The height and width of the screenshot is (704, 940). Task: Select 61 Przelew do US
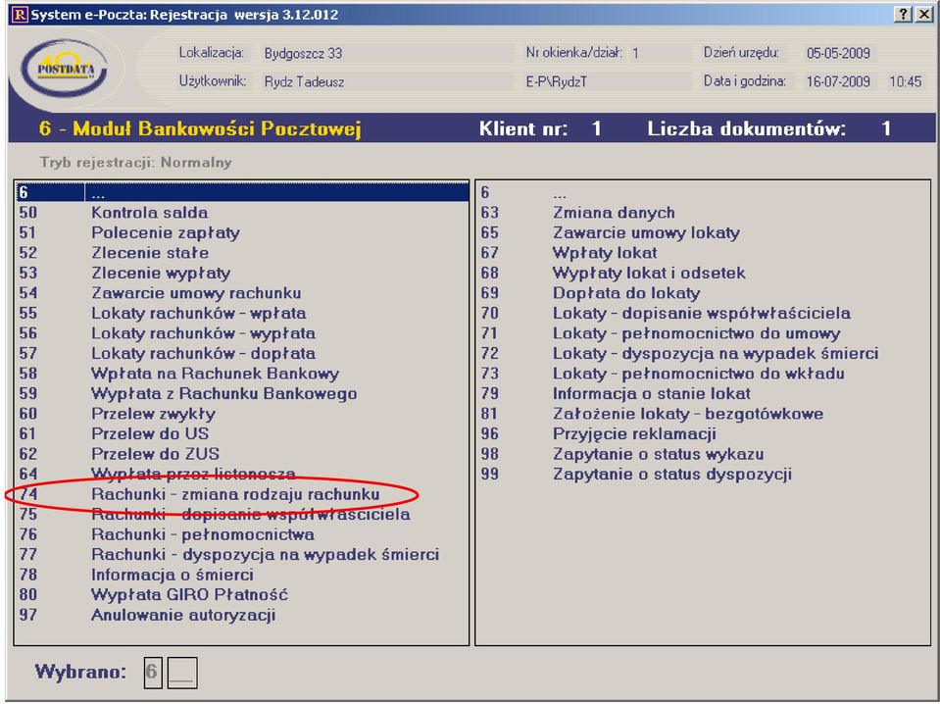[241, 433]
